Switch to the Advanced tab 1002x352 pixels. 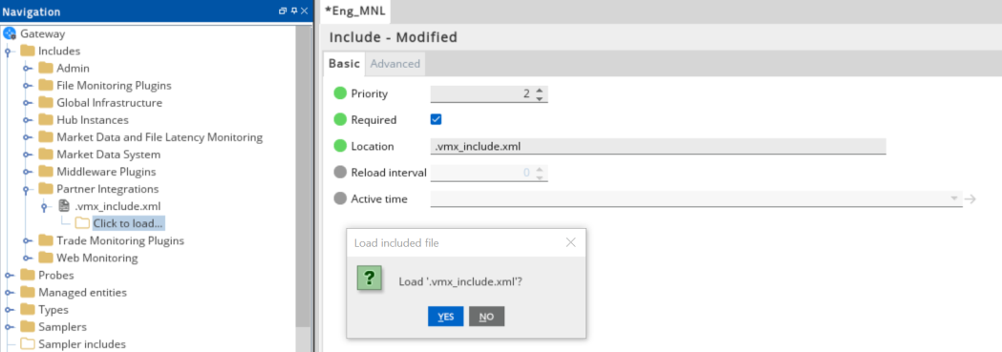pos(394,64)
